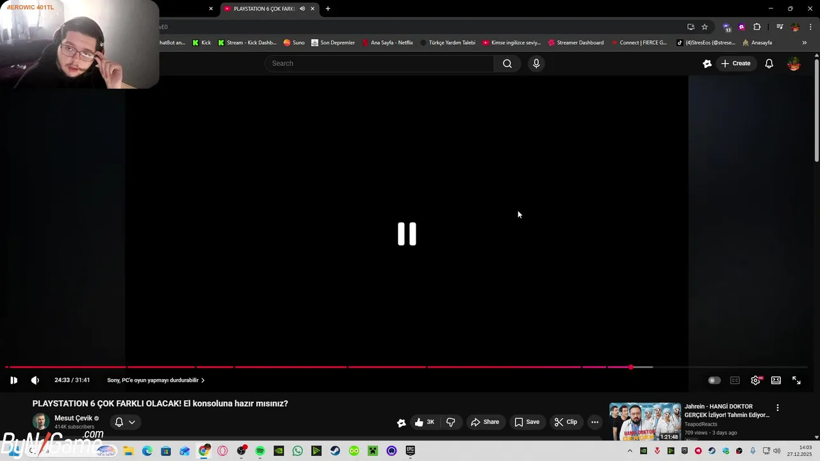Open Minecraft creeper icon in taskbar
Screen dimensions: 820x461
[x=373, y=451]
